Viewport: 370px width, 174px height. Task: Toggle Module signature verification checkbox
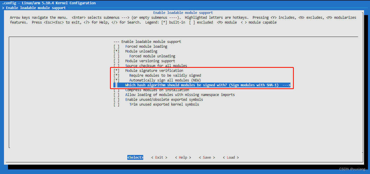click(x=117, y=71)
